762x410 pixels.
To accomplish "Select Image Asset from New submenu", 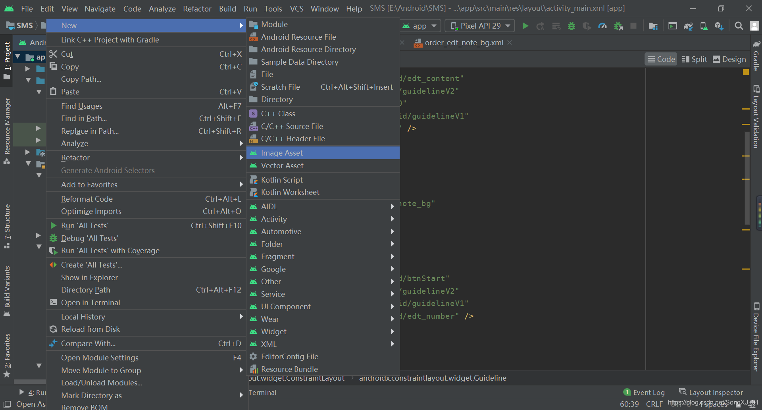I will click(323, 153).
